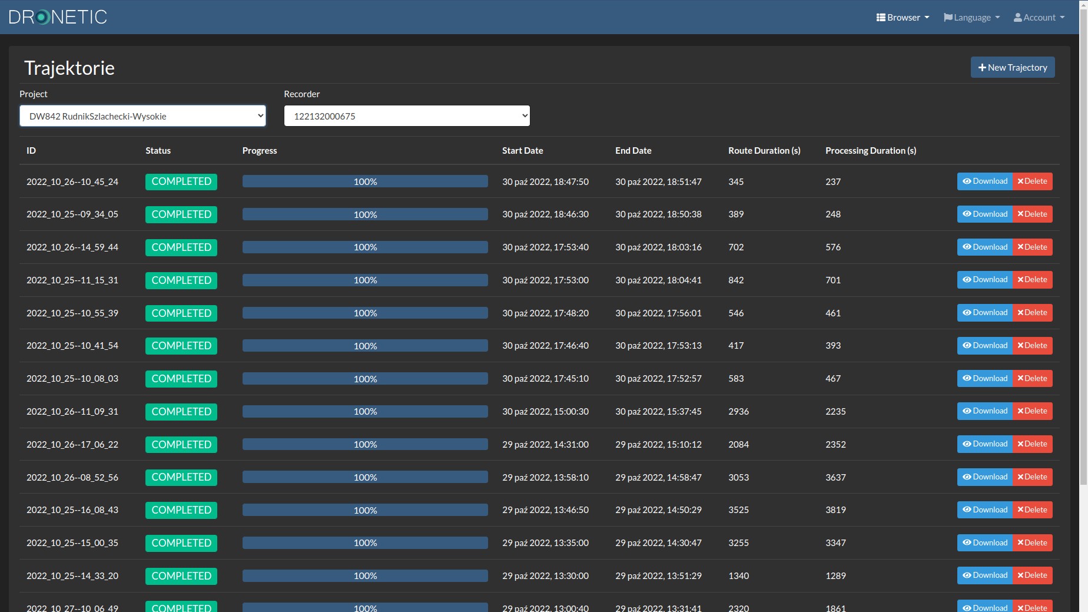Click the New Trajectory button

[1012, 68]
